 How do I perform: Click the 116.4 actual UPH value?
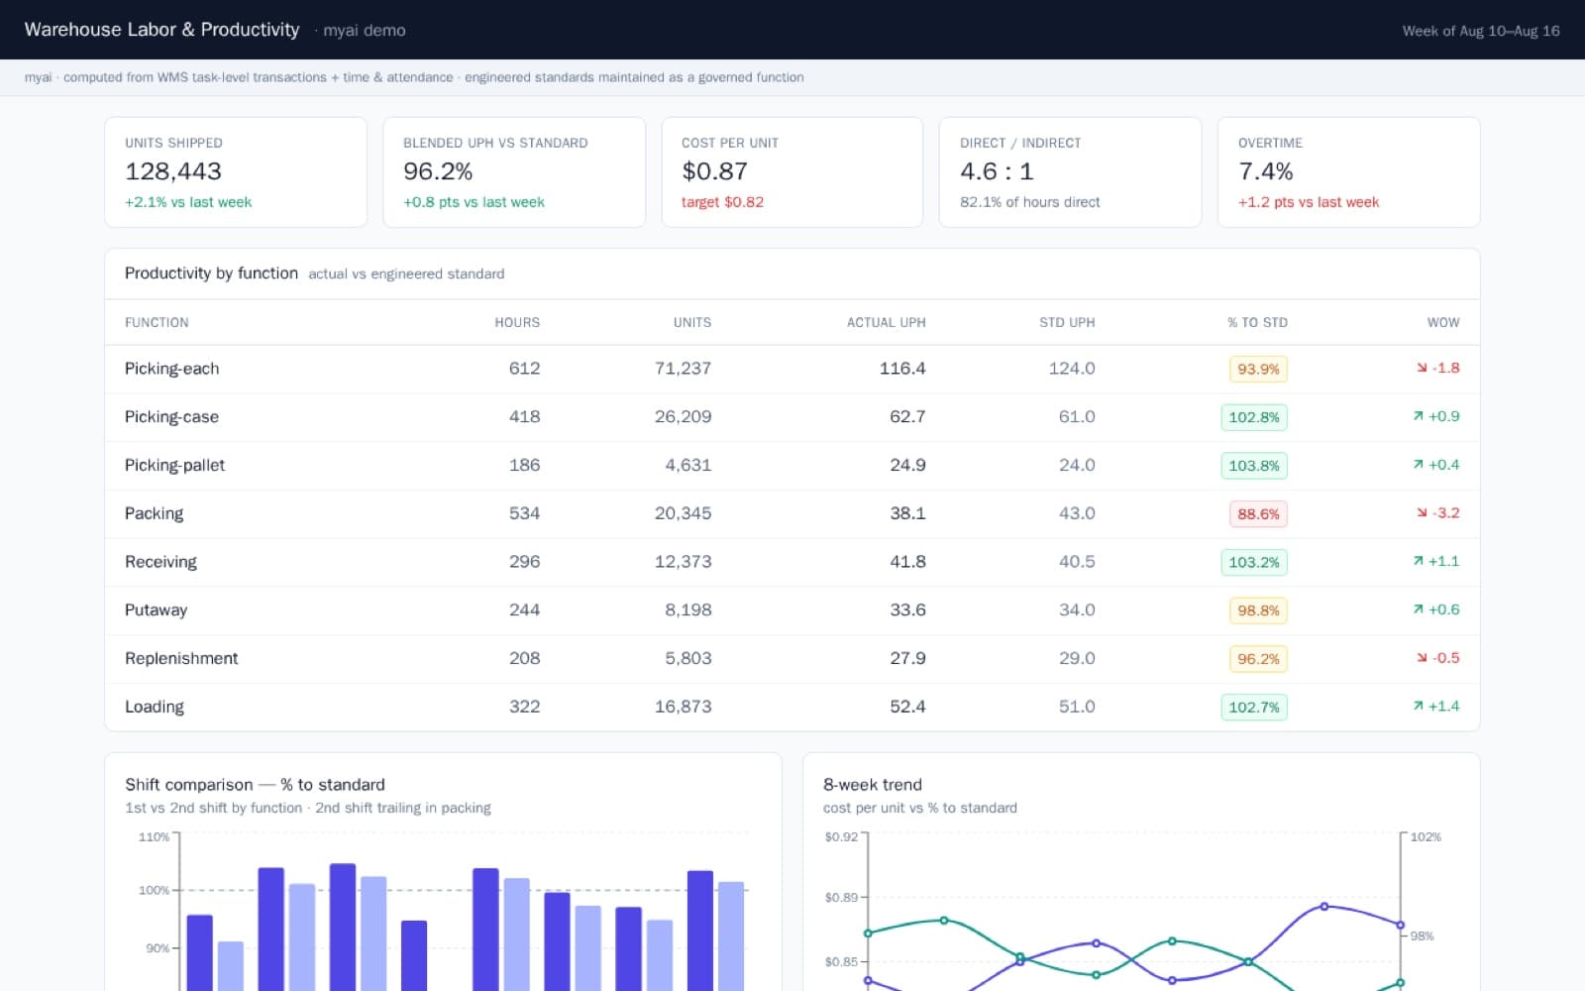click(x=902, y=369)
